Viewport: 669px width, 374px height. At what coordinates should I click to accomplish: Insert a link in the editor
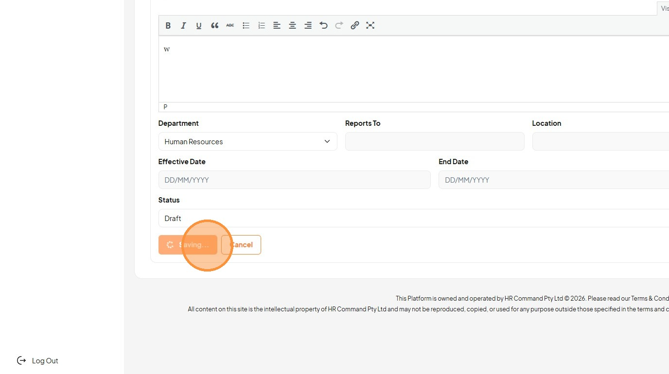355,26
